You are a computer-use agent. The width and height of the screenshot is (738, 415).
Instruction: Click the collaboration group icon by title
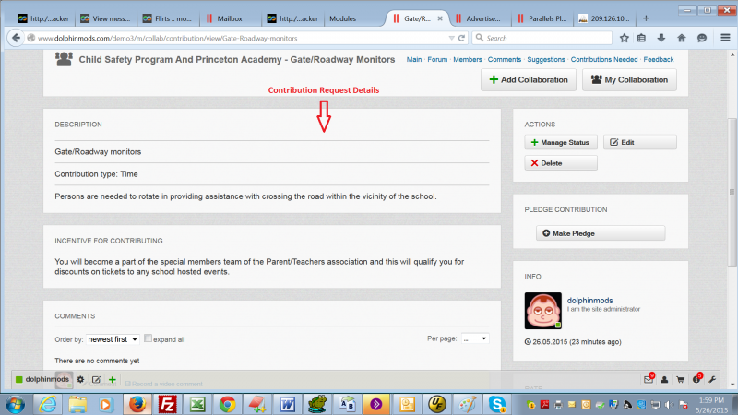coord(64,59)
